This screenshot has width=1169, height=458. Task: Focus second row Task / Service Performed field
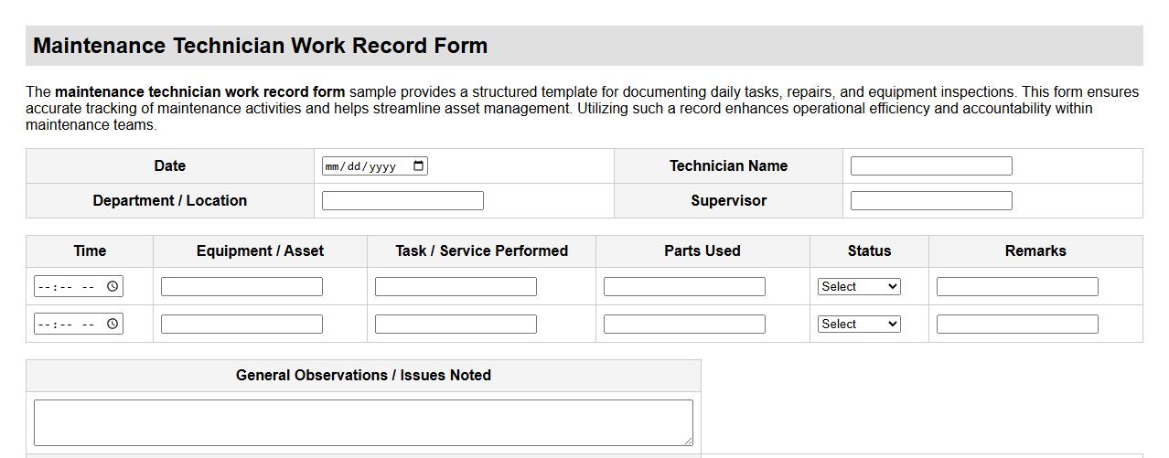[456, 324]
